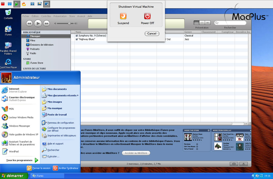Expand Tous les programmes list
The image size is (273, 179).
pos(22,160)
